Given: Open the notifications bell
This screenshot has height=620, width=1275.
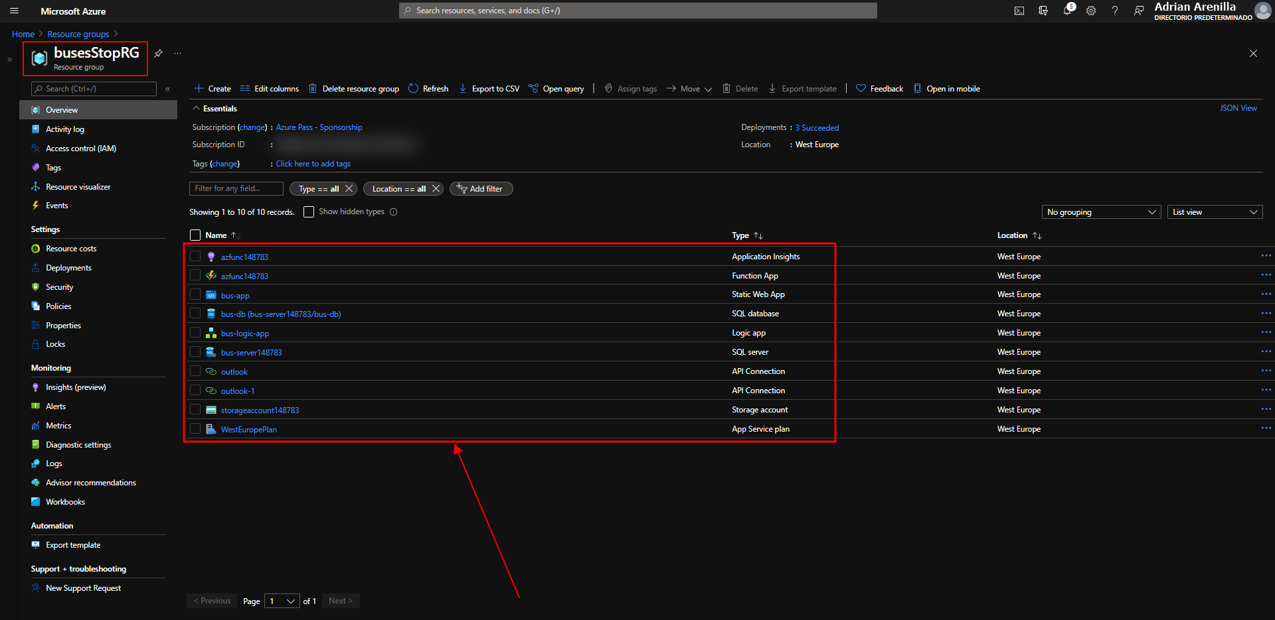Looking at the screenshot, I should click(x=1067, y=10).
